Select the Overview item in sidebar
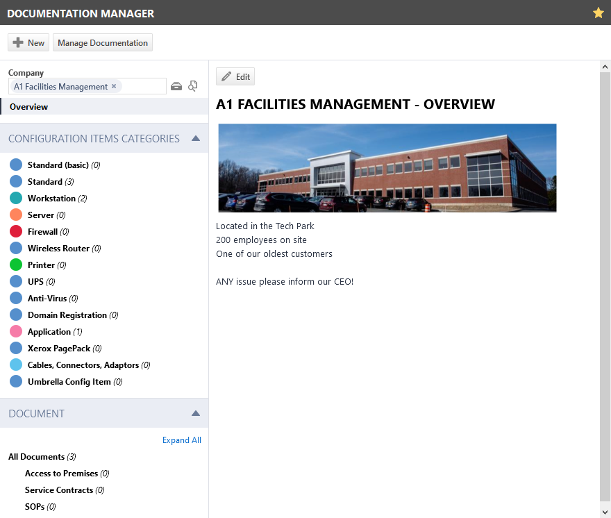Image resolution: width=611 pixels, height=518 pixels. 104,106
